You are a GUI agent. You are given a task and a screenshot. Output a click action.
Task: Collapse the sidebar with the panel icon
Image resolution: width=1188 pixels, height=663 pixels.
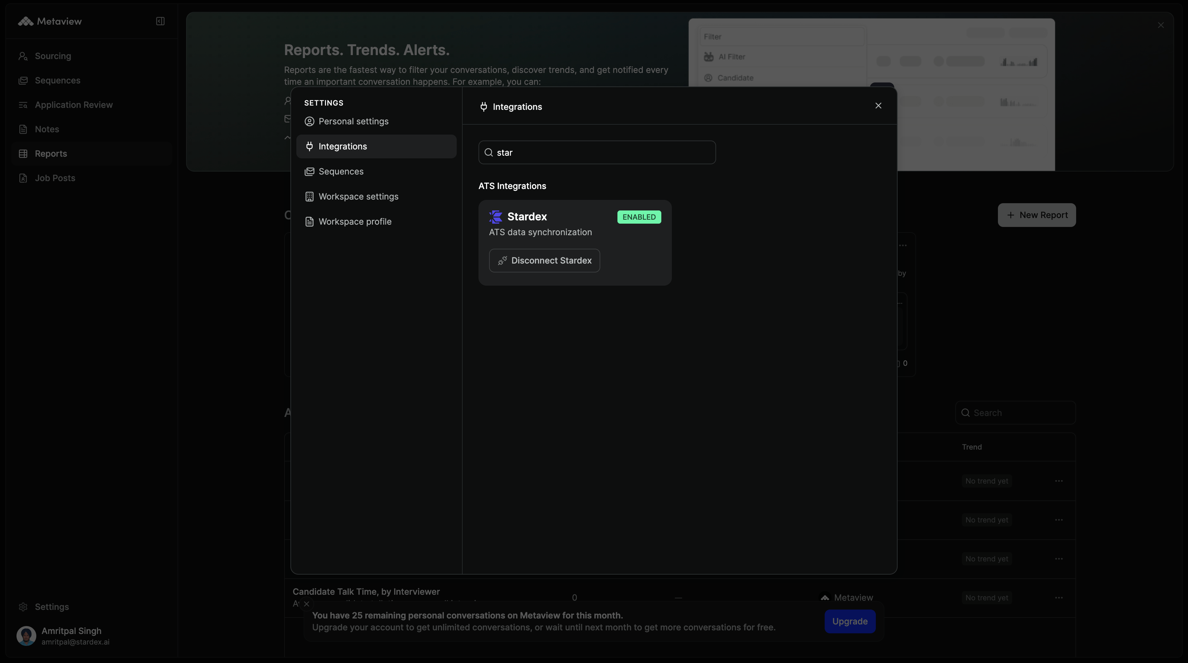coord(160,21)
